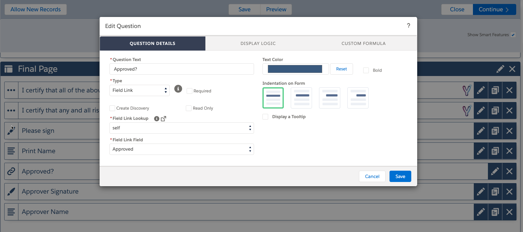523x232 pixels.
Task: Delete the 'Please sign' question
Action: click(x=509, y=131)
